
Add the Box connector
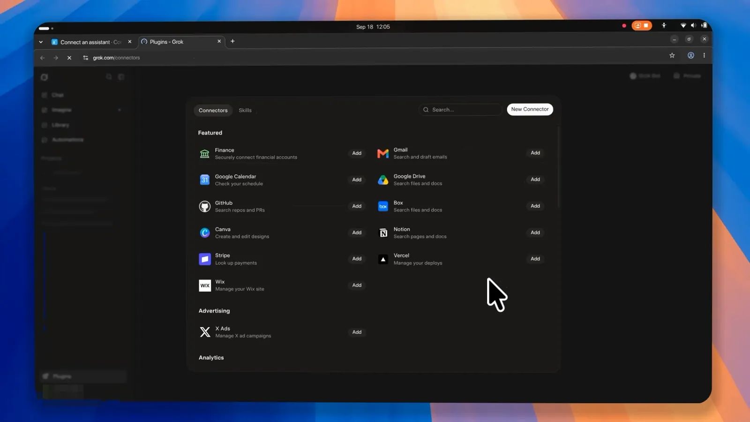535,206
